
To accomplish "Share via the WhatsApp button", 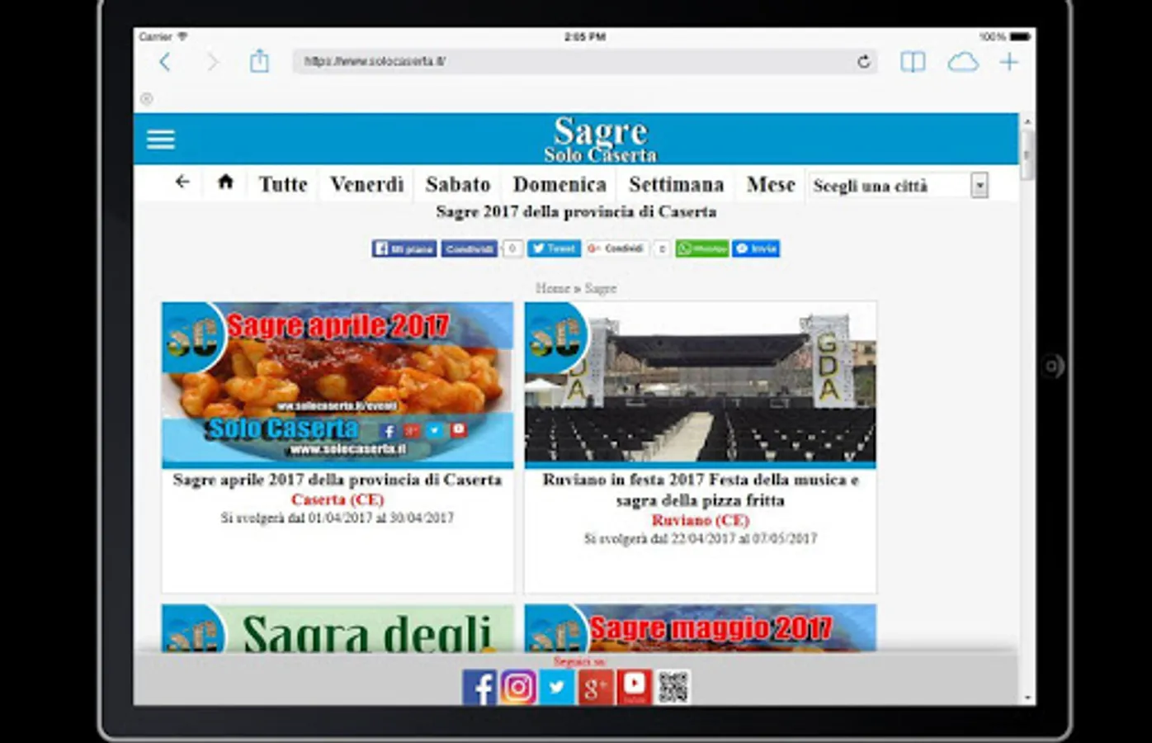I will coord(702,248).
